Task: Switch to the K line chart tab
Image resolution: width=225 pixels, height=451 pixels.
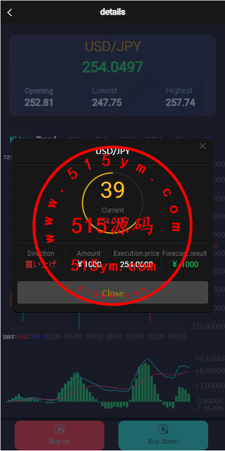Action: click(19, 139)
